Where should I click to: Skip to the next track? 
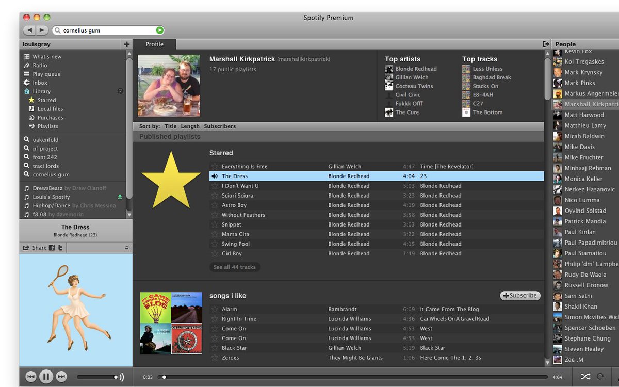61,377
